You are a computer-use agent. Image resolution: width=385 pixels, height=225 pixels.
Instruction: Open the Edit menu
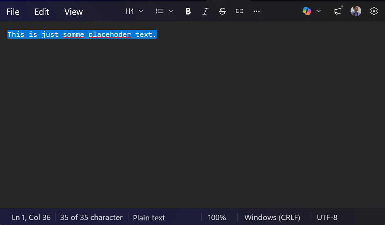[x=42, y=11]
